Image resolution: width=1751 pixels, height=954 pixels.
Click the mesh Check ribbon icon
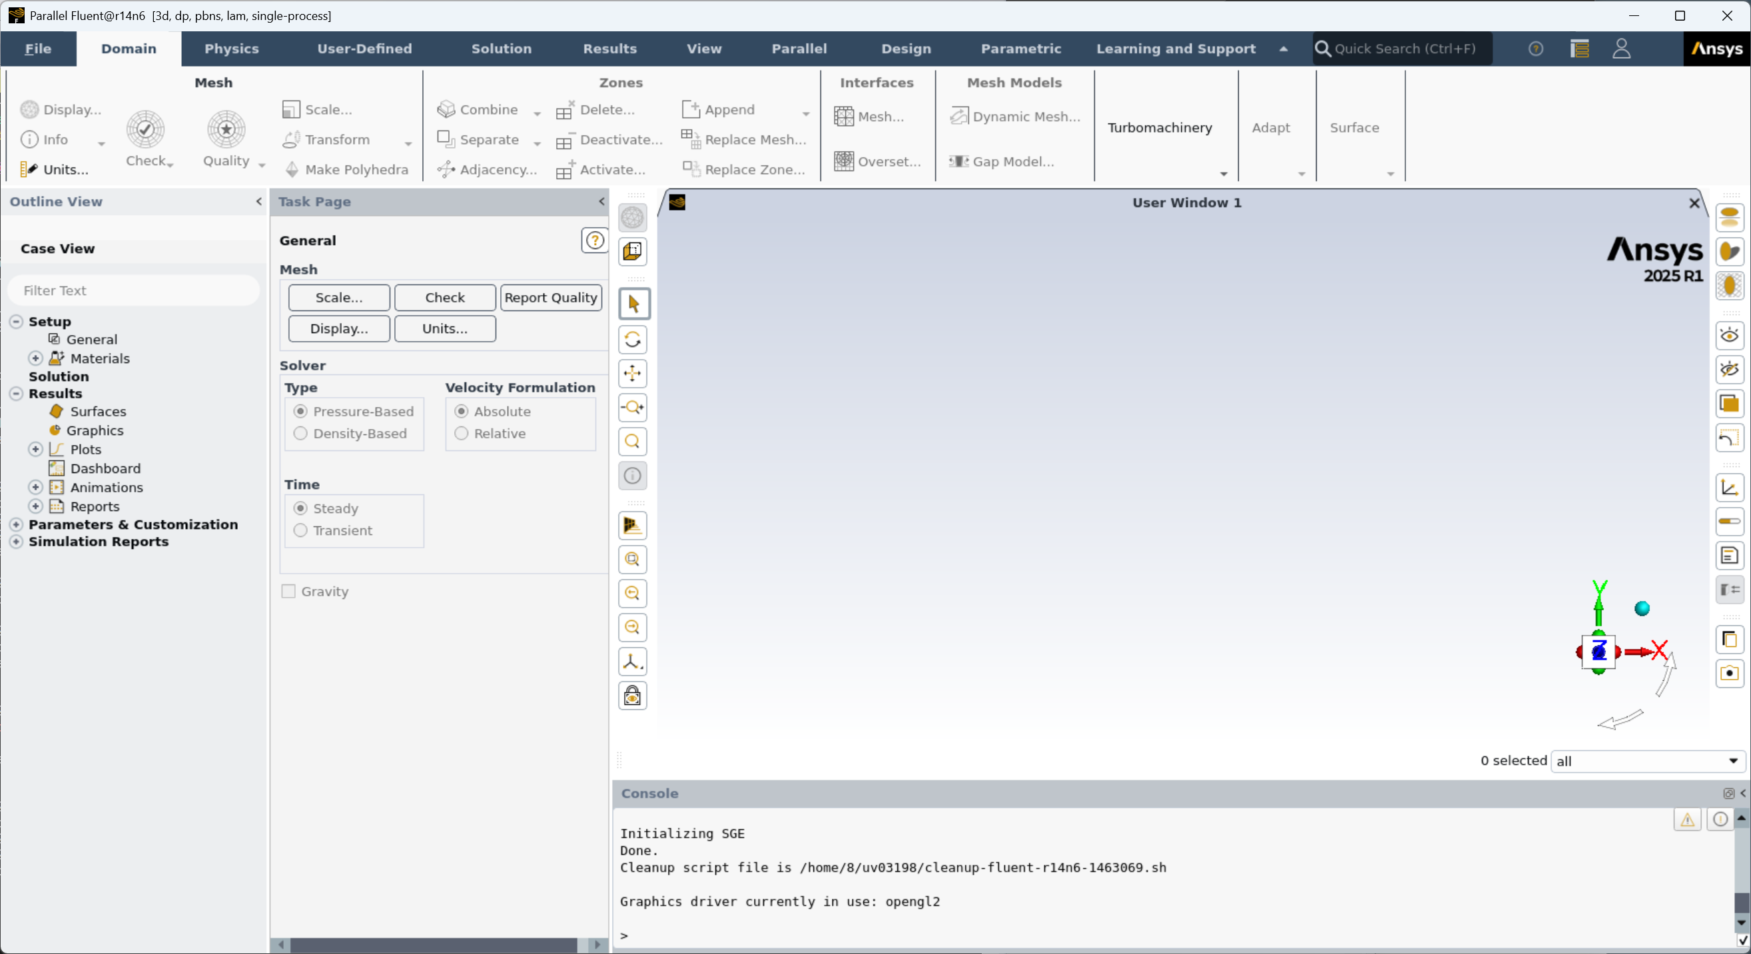[145, 129]
